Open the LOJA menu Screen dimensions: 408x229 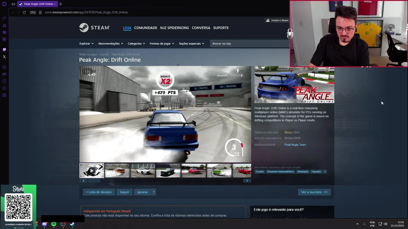click(x=127, y=28)
